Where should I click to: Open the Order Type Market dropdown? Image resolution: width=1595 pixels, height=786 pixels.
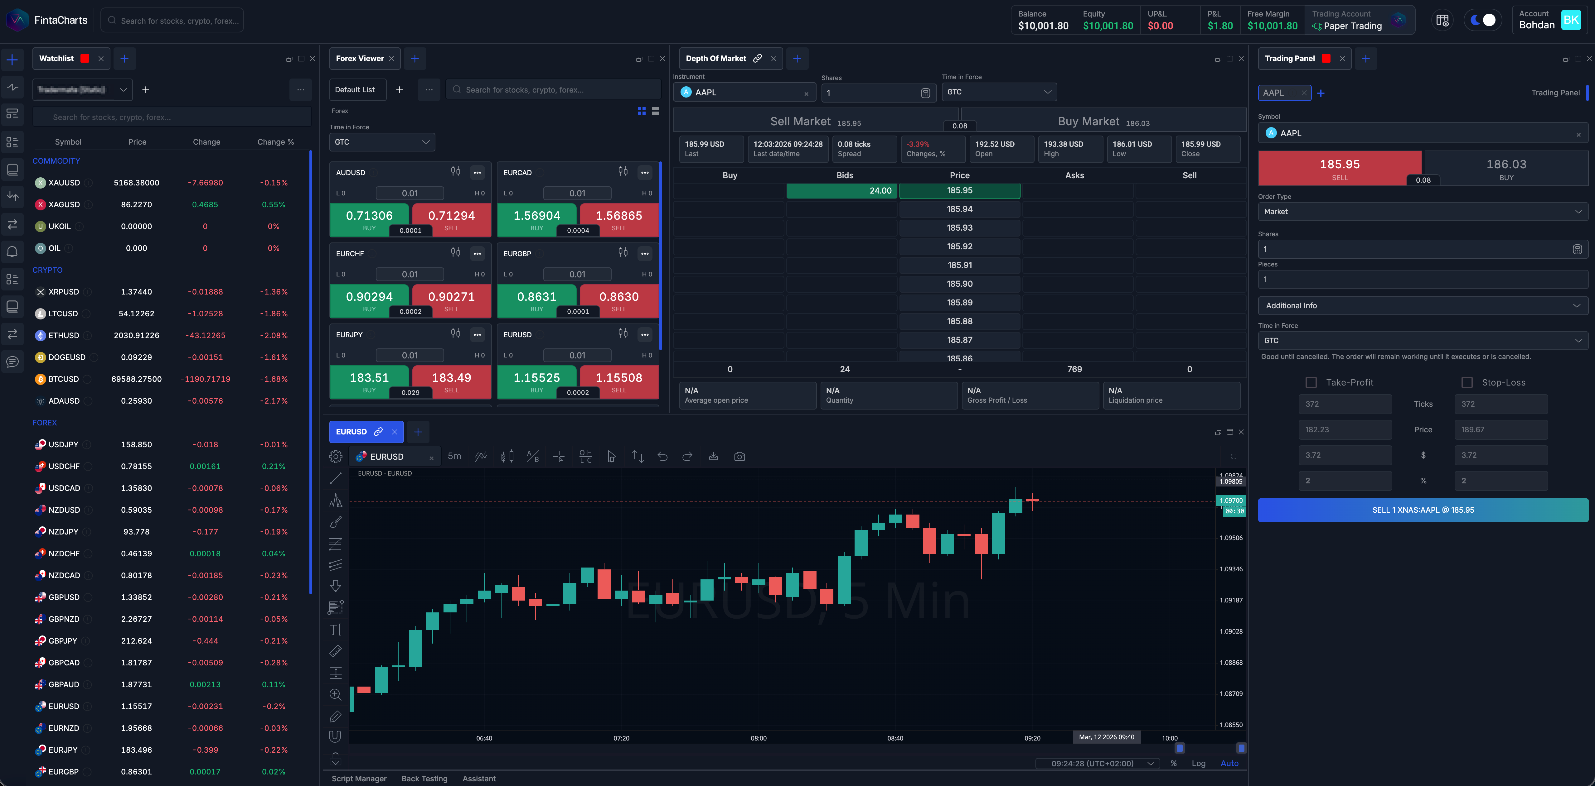(x=1422, y=212)
